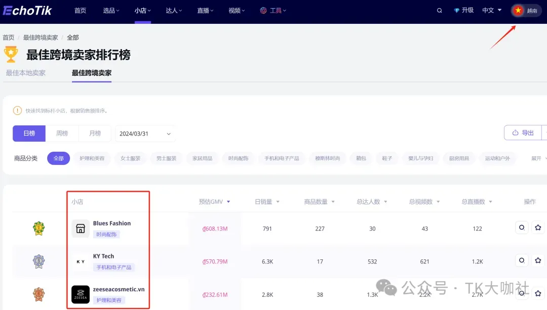The width and height of the screenshot is (547, 310).
Task: Click the Blues Fashion shop icon
Action: 81,229
